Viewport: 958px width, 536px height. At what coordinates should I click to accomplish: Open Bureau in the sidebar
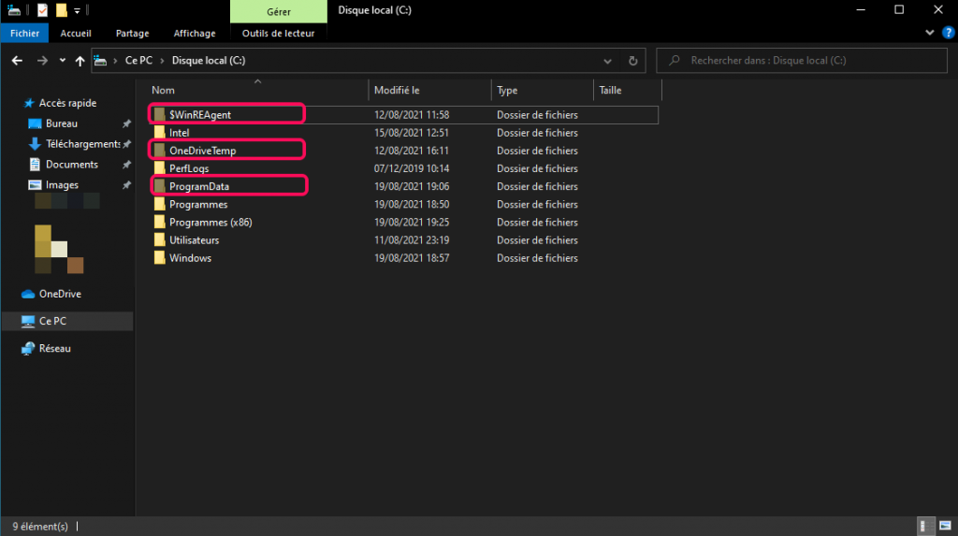click(x=61, y=123)
